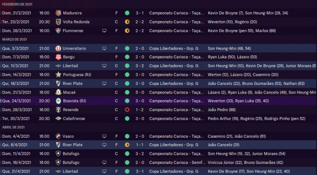
Task: Open the 5 - 0 result against Macaé
Action: (139, 92)
